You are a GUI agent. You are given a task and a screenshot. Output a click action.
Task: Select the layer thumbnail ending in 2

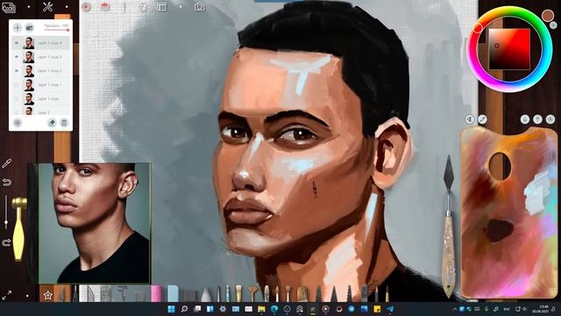point(29,71)
